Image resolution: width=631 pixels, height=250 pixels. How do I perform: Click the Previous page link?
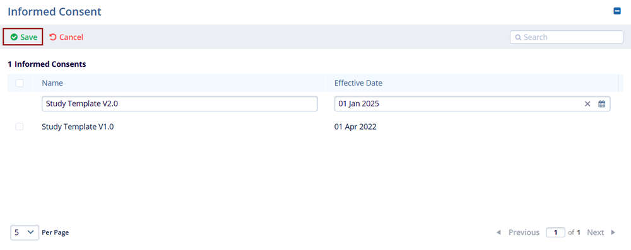524,232
